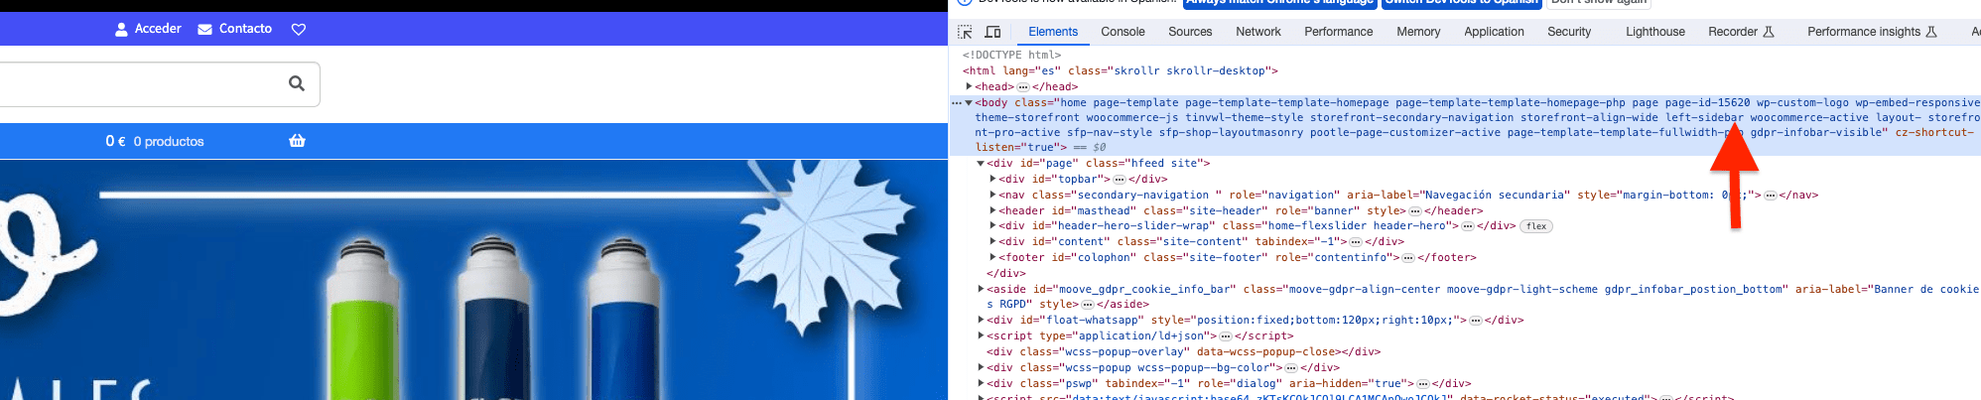
Task: Click the ellipsis inside div id topbar
Action: click(1120, 180)
